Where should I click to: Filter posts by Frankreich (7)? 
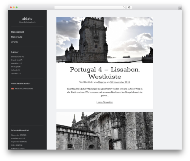pyautogui.click(x=17, y=60)
